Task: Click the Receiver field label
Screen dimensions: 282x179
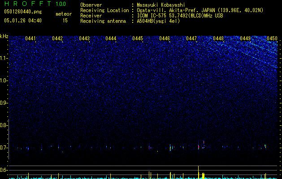Action: tap(91, 16)
